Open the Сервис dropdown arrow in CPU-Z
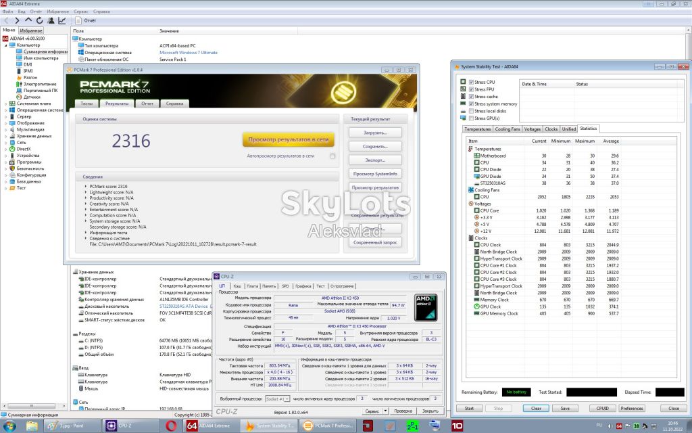 (385, 411)
